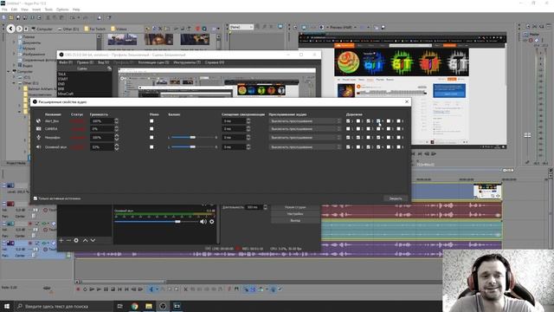Screen dimensions: 554x312
Task: Click the Record button in Vegas transport bar
Action: pos(78,289)
